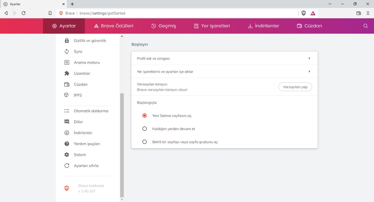The width and height of the screenshot is (374, 202).
Task: Click the Varsayılan yap button
Action: [295, 87]
